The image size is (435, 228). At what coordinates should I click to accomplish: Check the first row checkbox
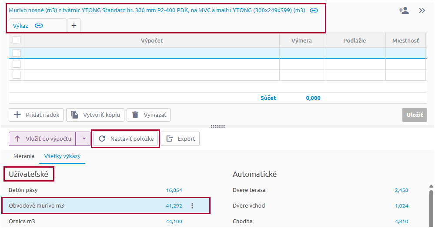(17, 53)
